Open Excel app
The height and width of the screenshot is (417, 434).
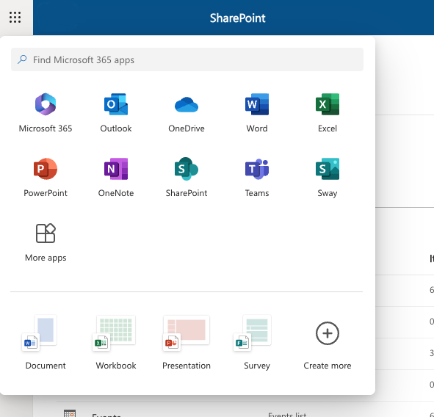[328, 112]
